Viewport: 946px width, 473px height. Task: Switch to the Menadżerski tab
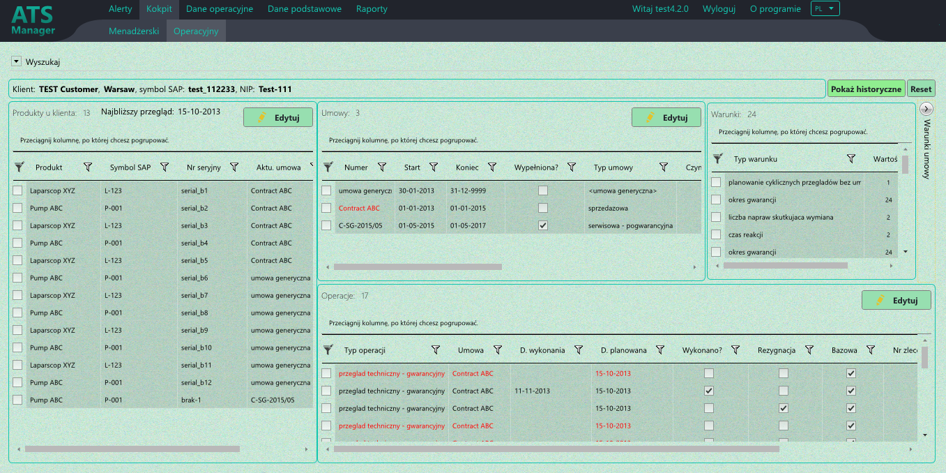click(x=134, y=31)
